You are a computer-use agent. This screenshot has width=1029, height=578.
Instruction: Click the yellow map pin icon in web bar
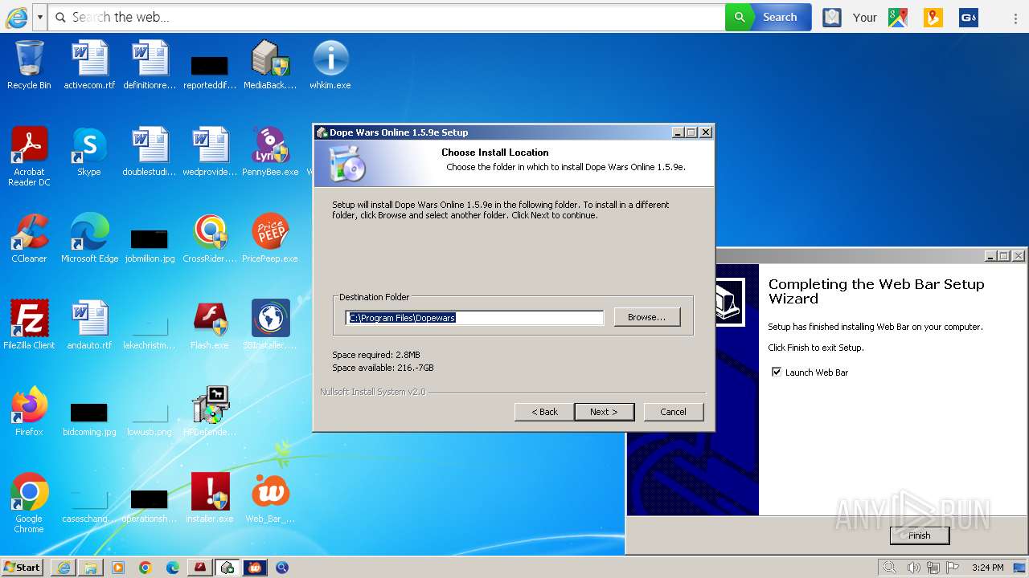click(933, 17)
